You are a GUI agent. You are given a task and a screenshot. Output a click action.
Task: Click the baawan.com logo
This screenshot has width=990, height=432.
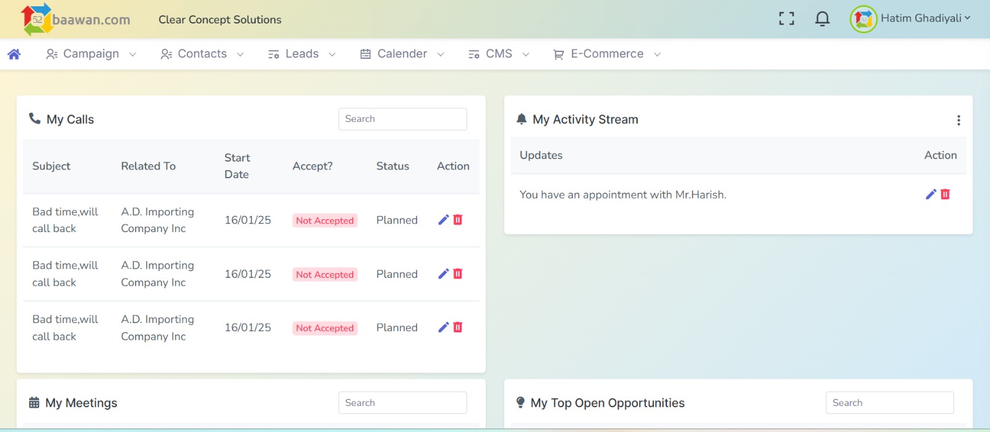(x=75, y=19)
